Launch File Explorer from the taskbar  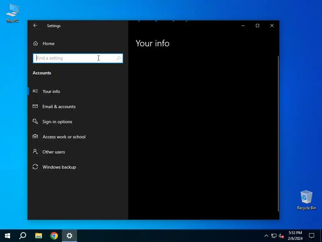(38, 236)
